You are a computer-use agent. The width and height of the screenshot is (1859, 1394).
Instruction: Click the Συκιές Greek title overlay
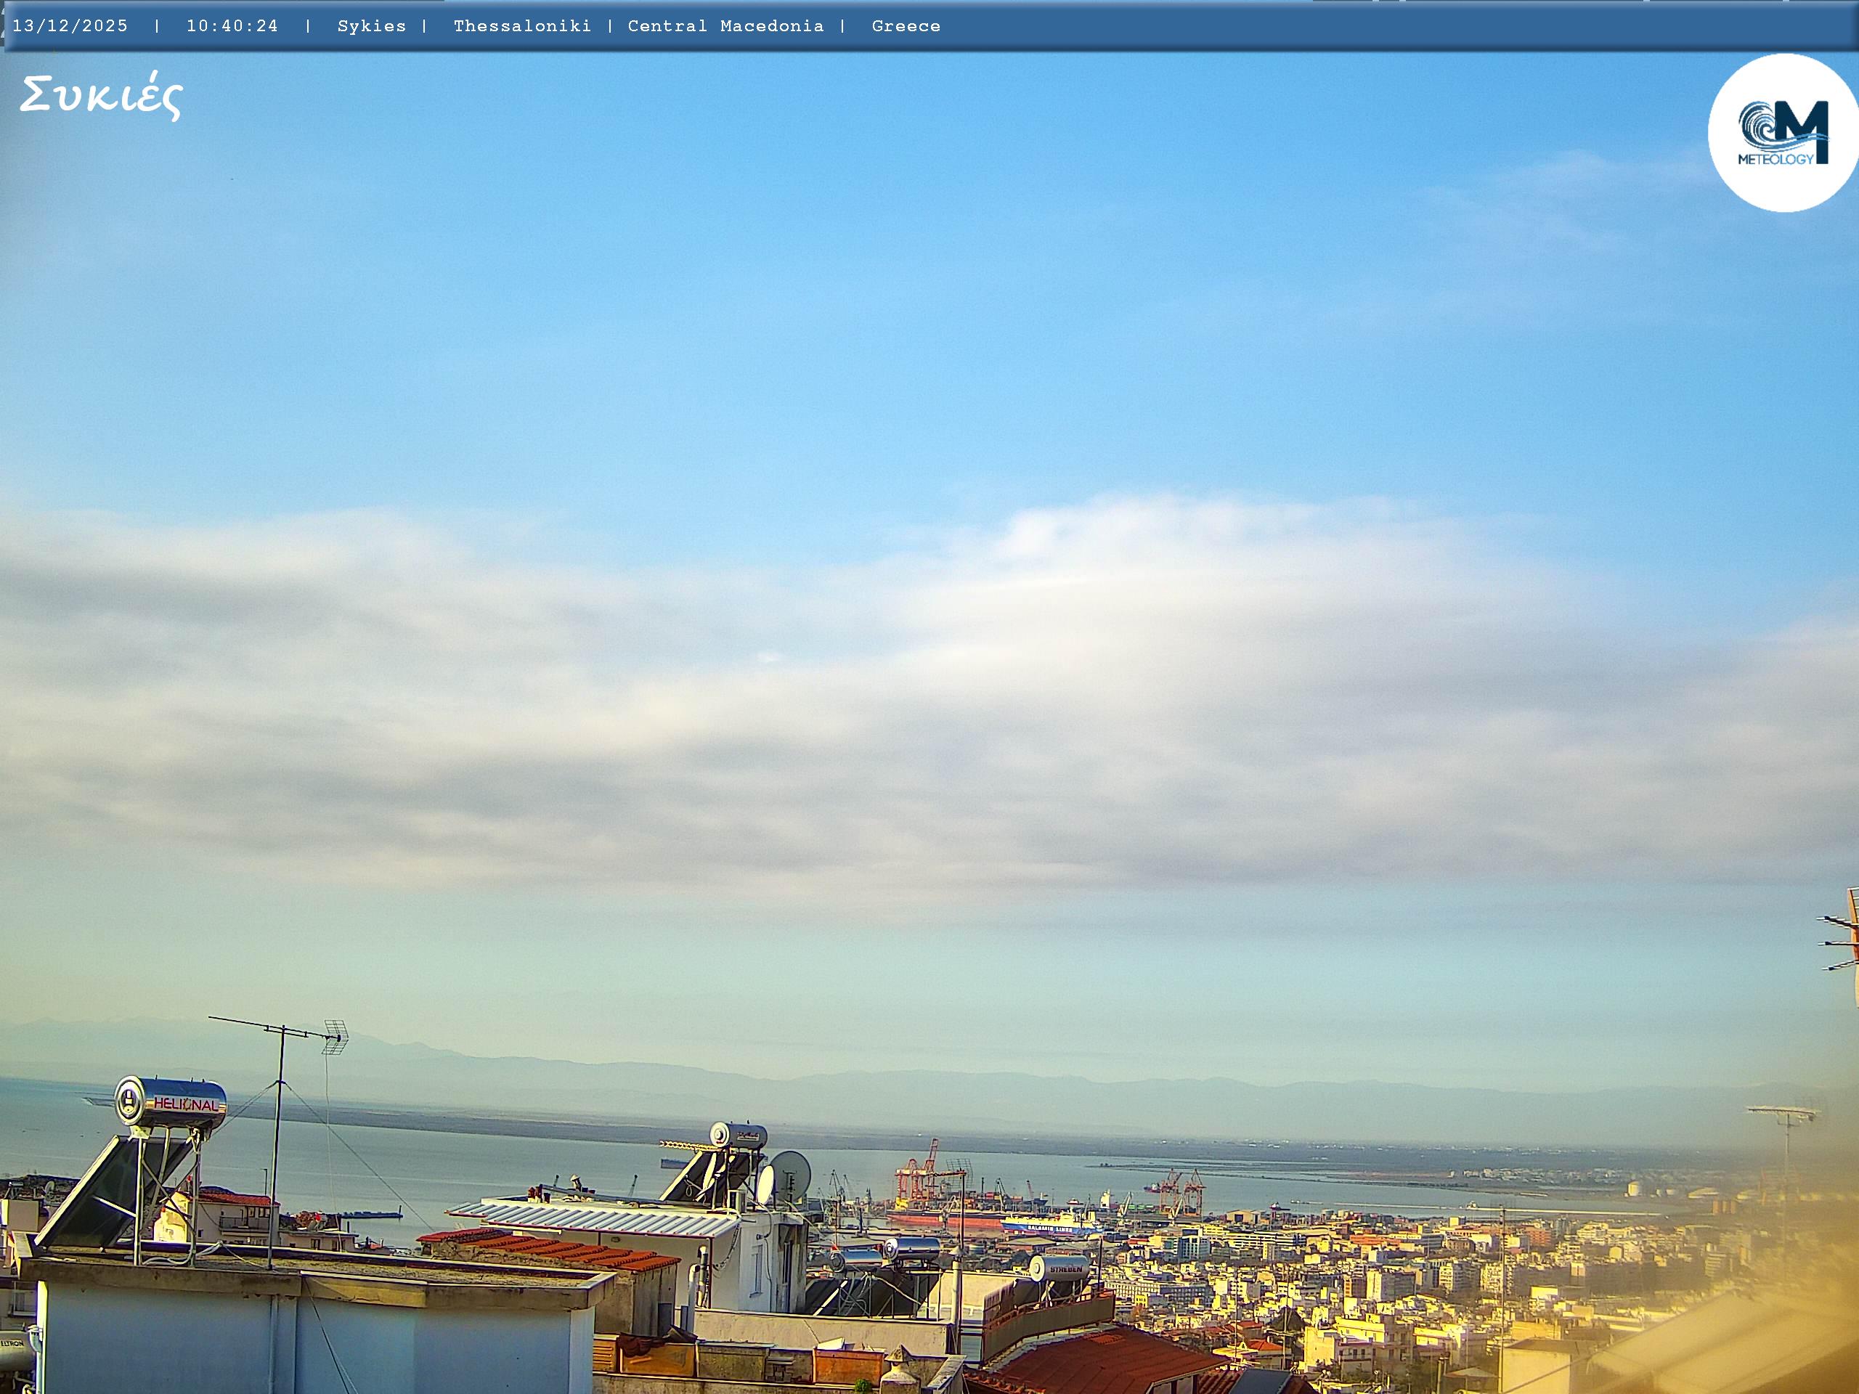(102, 96)
